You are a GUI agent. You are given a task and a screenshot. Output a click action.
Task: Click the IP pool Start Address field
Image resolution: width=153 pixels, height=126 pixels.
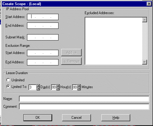tap(43, 17)
